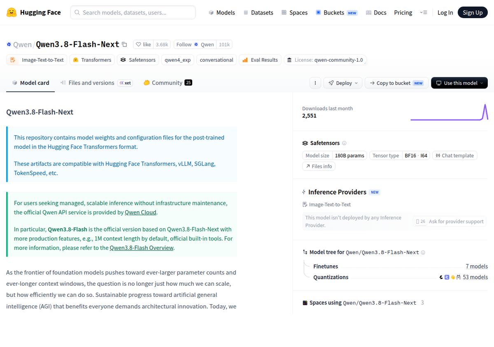
Task: Open the Docs navigation item
Action: [x=376, y=13]
